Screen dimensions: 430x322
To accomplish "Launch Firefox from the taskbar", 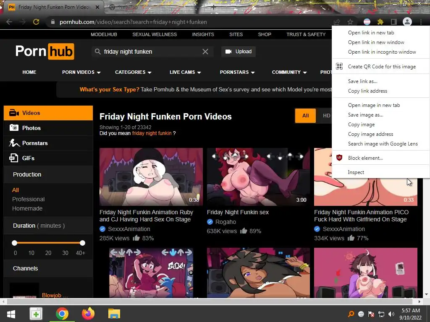I will click(x=88, y=314).
